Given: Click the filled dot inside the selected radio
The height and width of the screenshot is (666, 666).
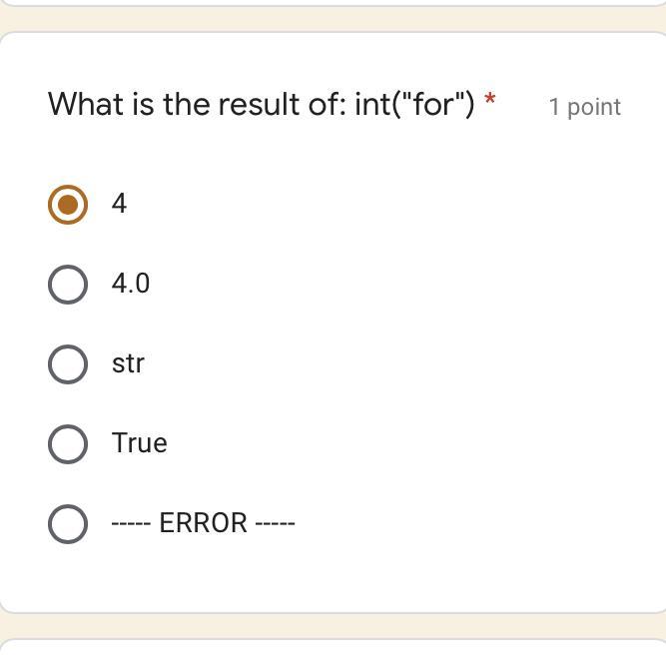Looking at the screenshot, I should (67, 205).
